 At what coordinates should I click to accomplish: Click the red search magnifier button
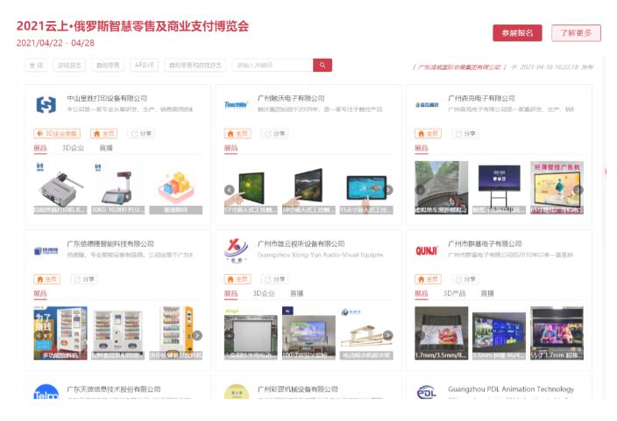click(323, 66)
